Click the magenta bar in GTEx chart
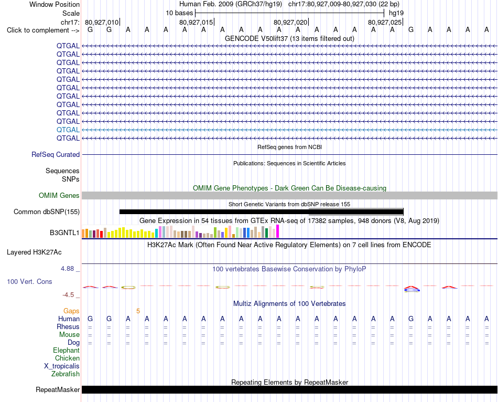The width and height of the screenshot is (498, 402). pos(278,231)
